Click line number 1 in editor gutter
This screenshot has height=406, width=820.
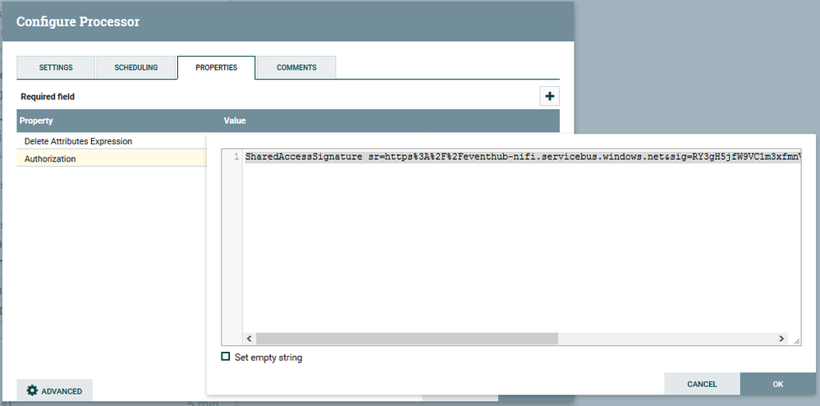237,157
